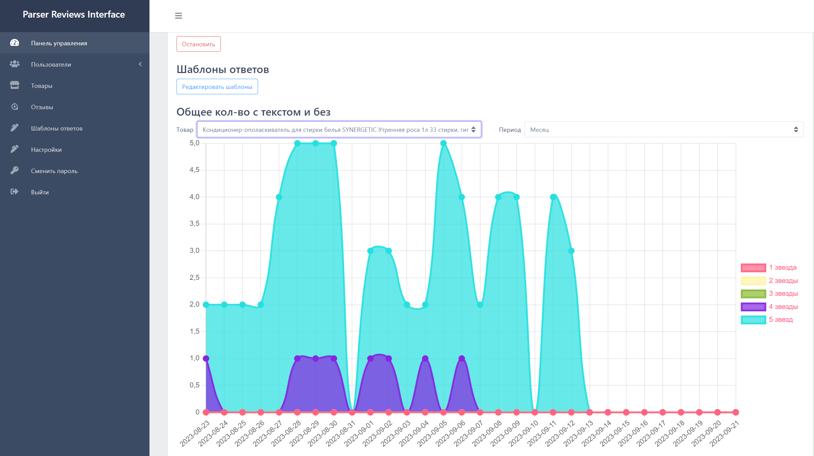This screenshot has width=814, height=456.
Task: Click the 4-star point at 2023-08-23
Action: tap(206, 358)
